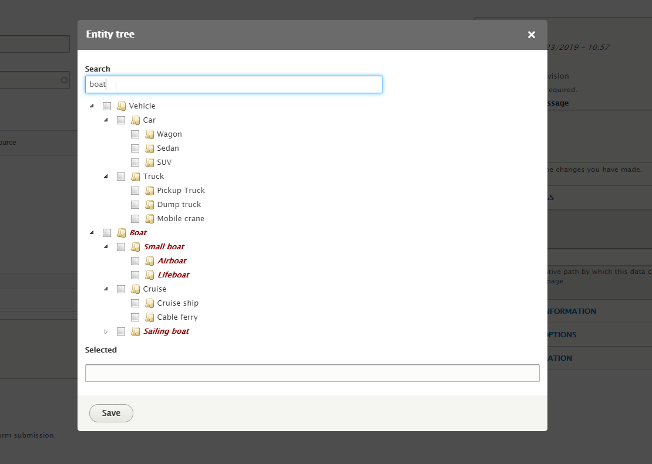Screen dimensions: 652x464
Task: Click the folder icon beside Airboat
Action: tap(150, 261)
